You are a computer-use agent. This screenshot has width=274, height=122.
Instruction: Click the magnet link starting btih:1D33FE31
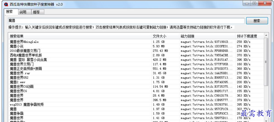[207, 46]
